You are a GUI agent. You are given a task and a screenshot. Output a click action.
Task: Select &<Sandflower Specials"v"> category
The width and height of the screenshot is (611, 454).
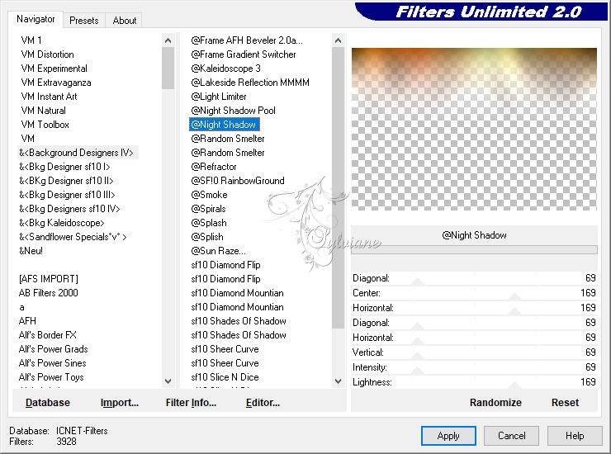tap(73, 237)
